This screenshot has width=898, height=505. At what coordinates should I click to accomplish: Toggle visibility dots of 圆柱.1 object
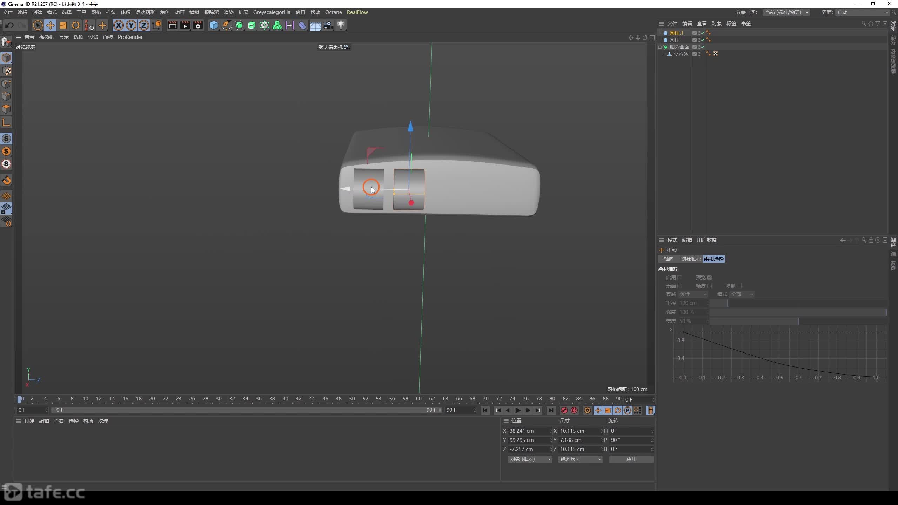point(699,33)
